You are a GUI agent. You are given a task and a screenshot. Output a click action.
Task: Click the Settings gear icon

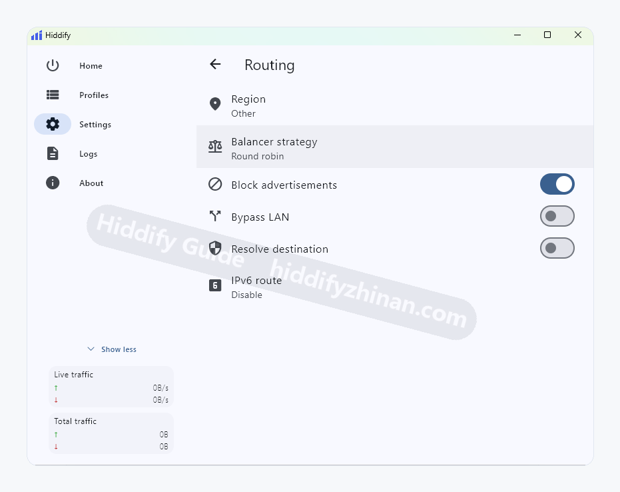53,124
